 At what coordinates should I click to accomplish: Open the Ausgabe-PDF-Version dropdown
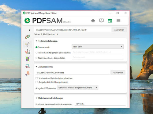click(78, 88)
